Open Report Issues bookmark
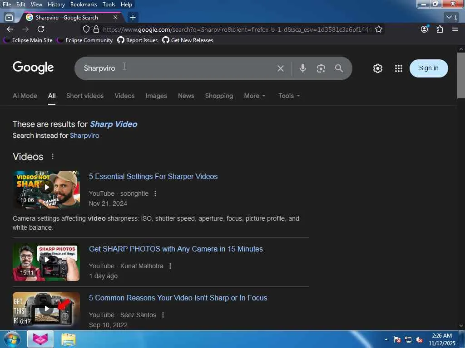465x348 pixels. 137,40
